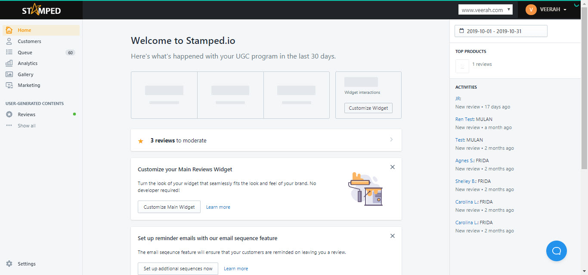Select Show all in sidebar
The height and width of the screenshot is (275, 588).
click(x=27, y=126)
